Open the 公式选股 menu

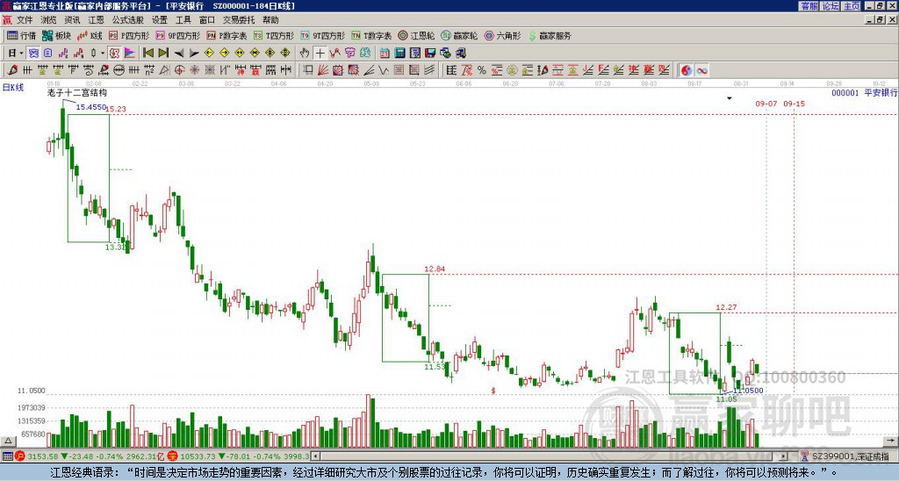[x=128, y=20]
